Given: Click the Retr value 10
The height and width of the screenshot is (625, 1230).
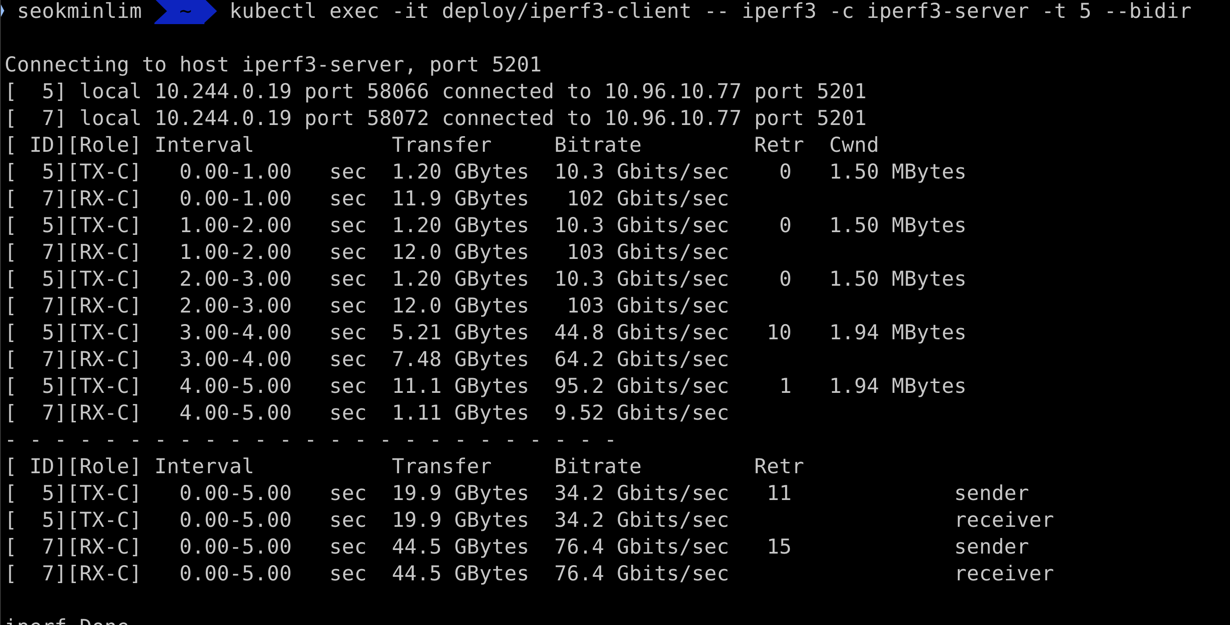Looking at the screenshot, I should coord(779,332).
